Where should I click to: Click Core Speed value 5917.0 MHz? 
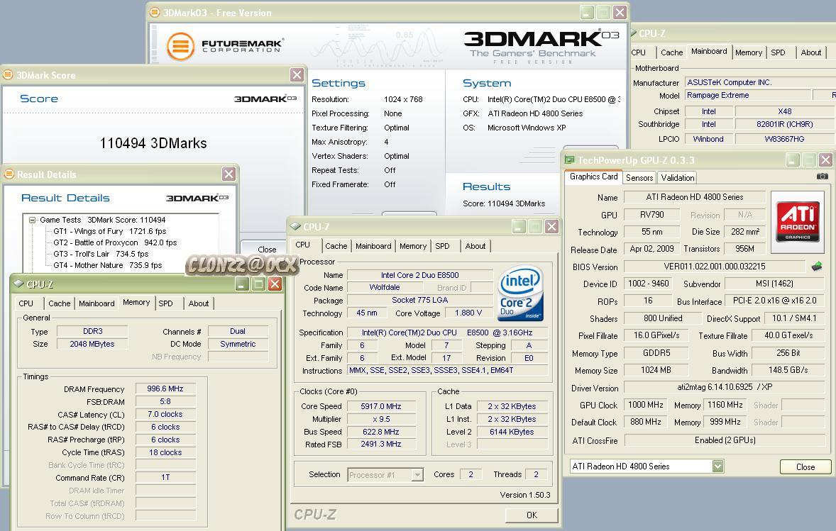click(x=380, y=406)
